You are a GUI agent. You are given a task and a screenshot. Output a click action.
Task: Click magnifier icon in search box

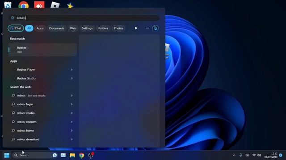pos(13,18)
